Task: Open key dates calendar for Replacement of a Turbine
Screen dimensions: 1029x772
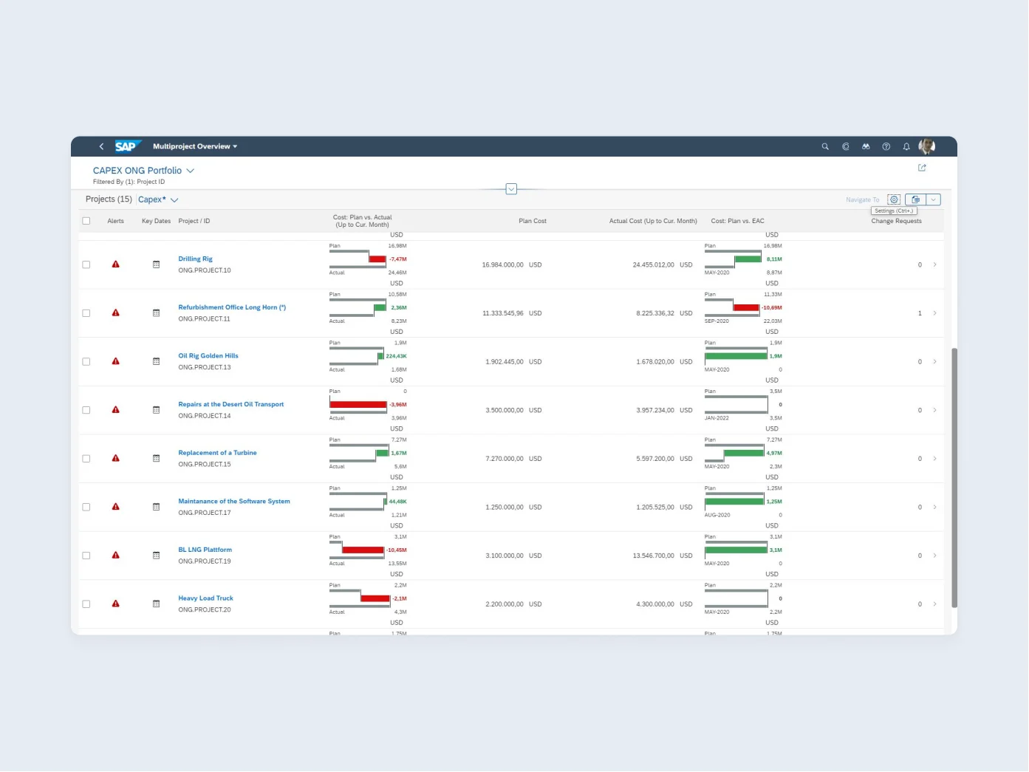Action: 157,459
